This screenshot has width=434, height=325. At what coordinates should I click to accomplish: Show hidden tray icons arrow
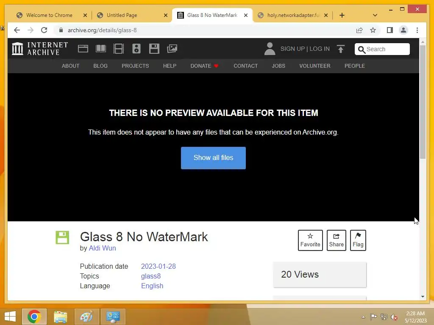[363, 317]
